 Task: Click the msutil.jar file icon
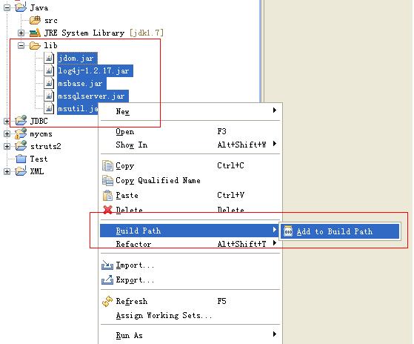(x=49, y=108)
